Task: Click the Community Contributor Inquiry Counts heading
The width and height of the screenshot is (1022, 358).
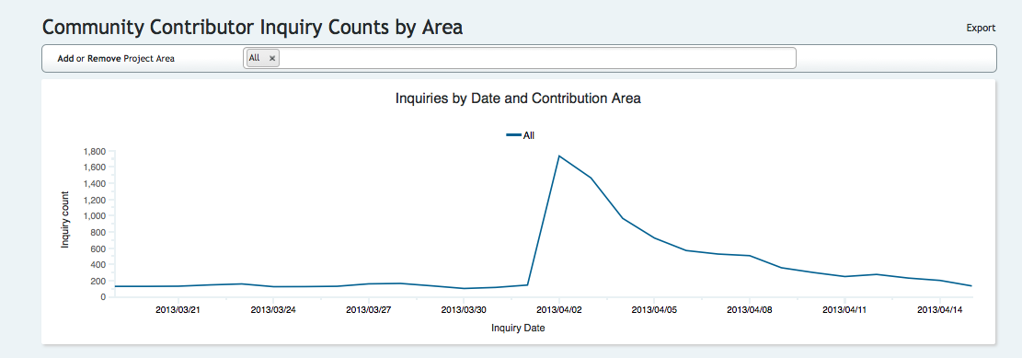Action: click(252, 27)
